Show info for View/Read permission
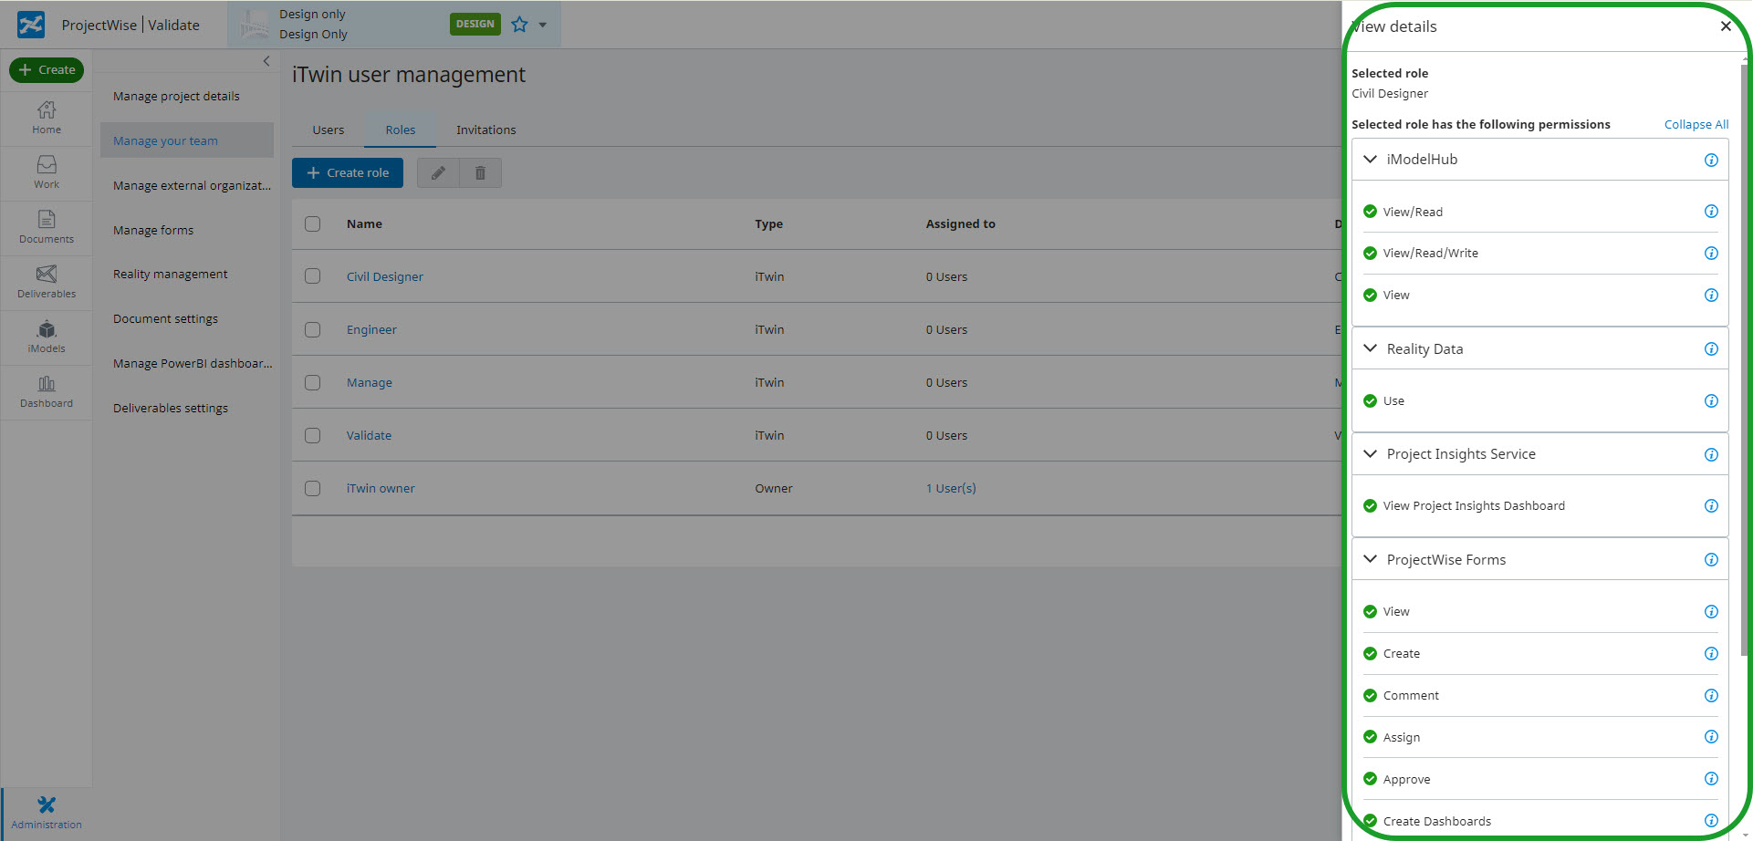This screenshot has width=1753, height=841. click(x=1711, y=212)
